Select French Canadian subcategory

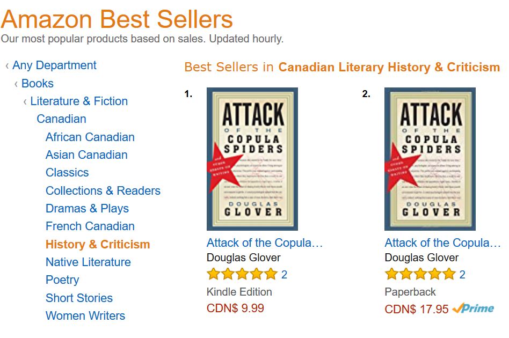(90, 226)
